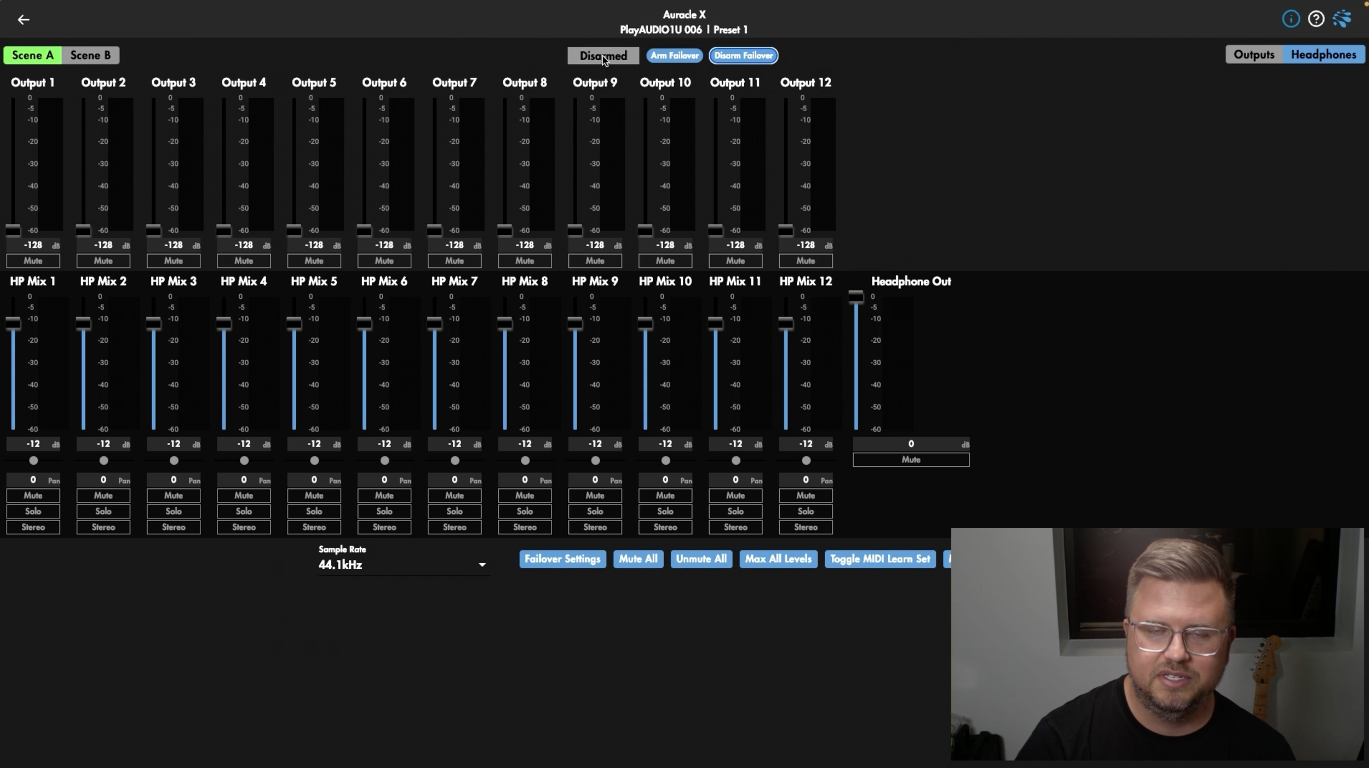The height and width of the screenshot is (768, 1369).
Task: Open the help question mark icon
Action: coord(1316,19)
